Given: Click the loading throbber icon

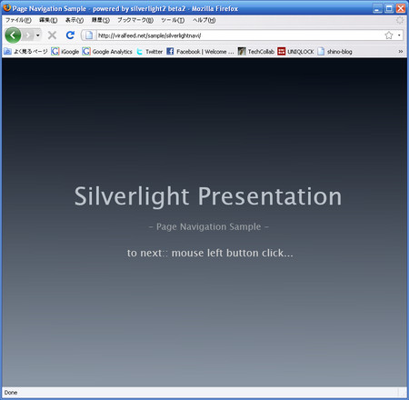Looking at the screenshot, I should 400,20.
